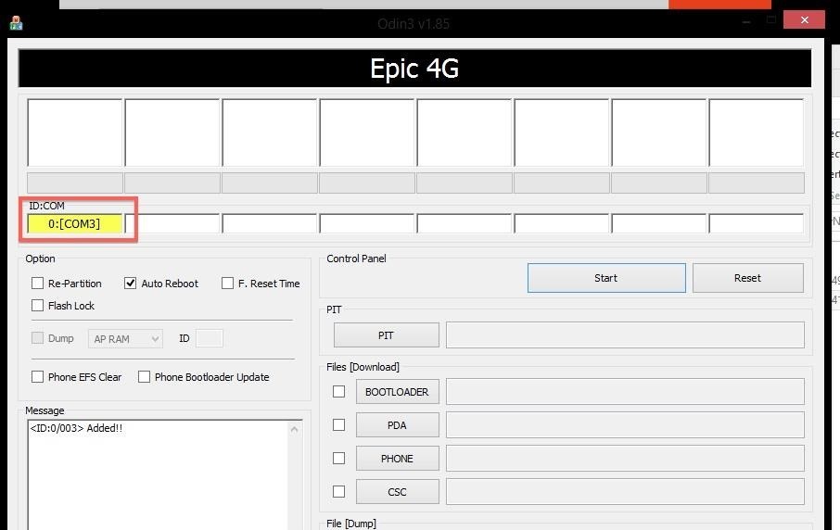Click the Epic 4G banner title
This screenshot has width=840, height=530.
tap(414, 69)
